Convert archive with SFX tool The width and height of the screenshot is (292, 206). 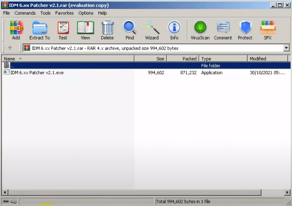click(268, 30)
